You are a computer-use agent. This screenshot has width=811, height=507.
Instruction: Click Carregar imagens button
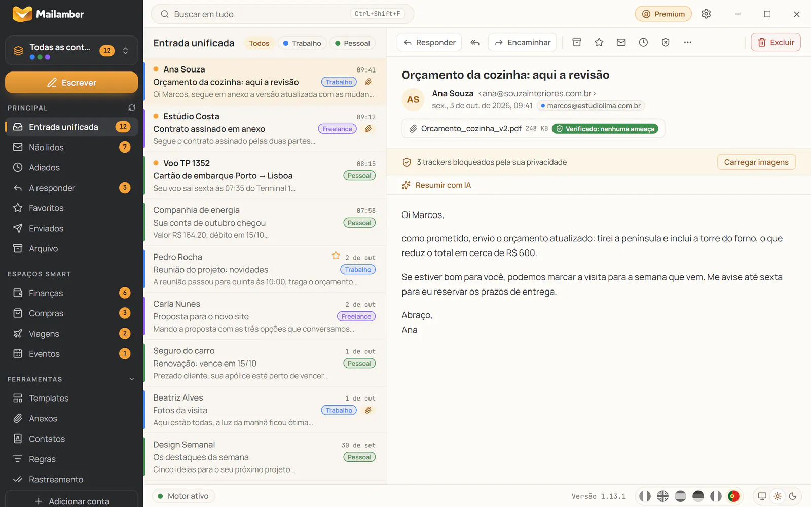(756, 162)
